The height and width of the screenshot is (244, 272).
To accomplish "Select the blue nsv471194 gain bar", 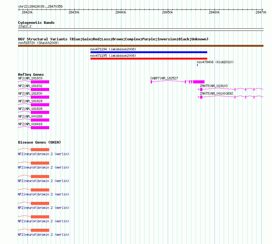I will [149, 52].
